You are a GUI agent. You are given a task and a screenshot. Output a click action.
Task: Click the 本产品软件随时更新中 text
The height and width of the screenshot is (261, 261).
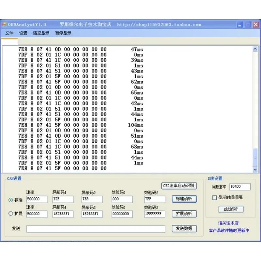click(229, 230)
